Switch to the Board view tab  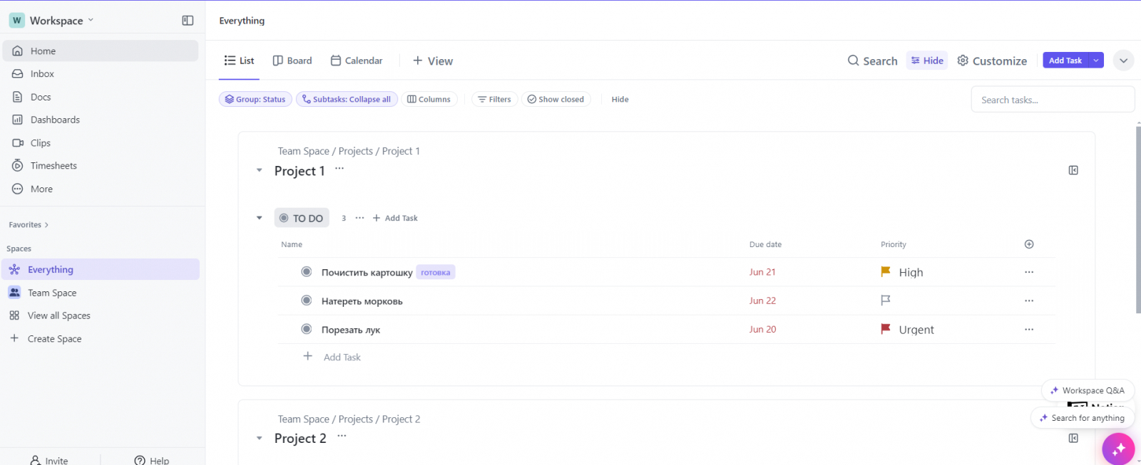pos(292,61)
